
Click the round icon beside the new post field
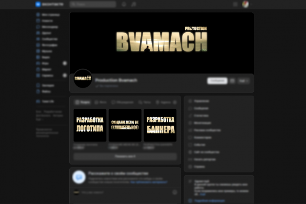coord(175,192)
